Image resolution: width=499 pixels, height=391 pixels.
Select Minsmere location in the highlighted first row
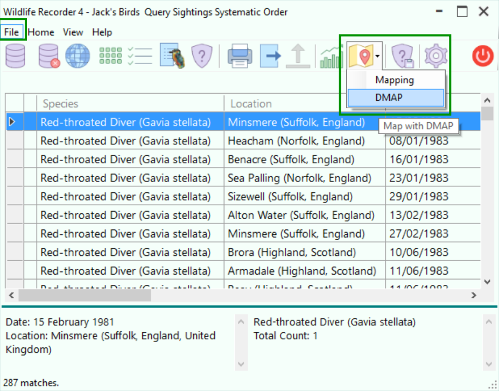(305, 122)
